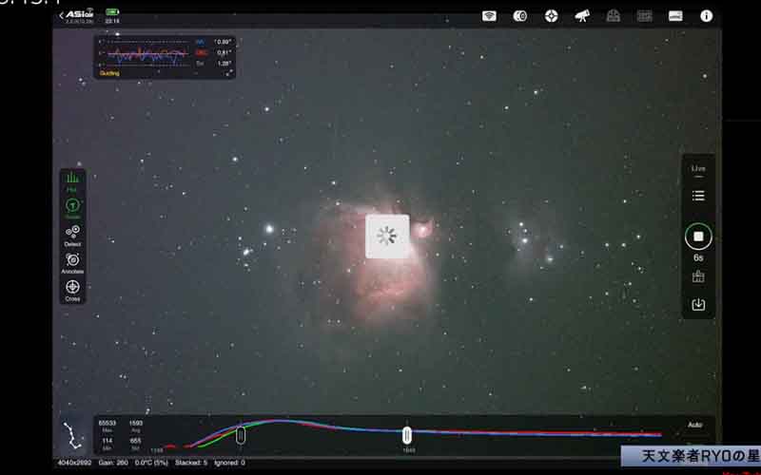Open the 6s exposure time selector
This screenshot has height=475, width=761.
(698, 257)
